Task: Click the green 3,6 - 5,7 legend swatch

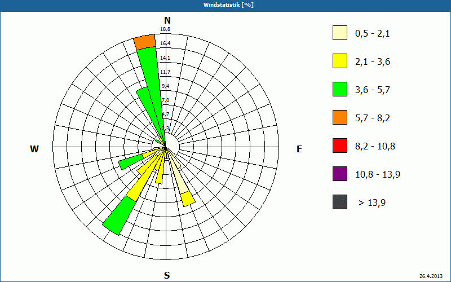Action: (340, 89)
